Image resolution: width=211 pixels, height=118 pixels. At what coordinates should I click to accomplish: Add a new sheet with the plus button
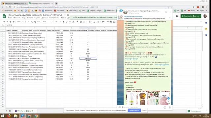[x=6, y=111]
